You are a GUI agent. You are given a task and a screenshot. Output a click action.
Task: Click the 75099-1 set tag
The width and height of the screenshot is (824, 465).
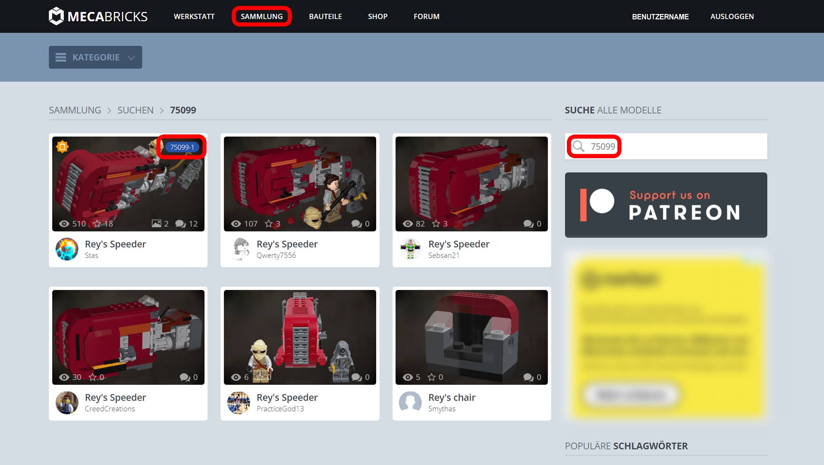click(x=182, y=147)
